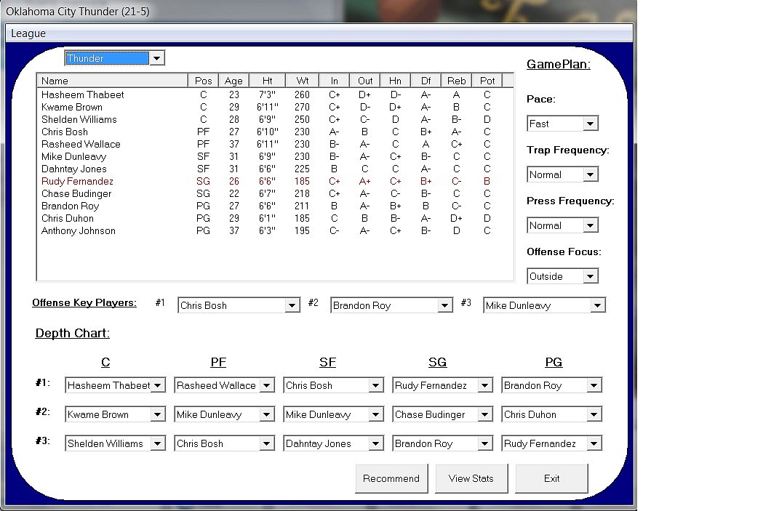Open the #2 SF dropdown, Mike Dunleavy
This screenshot has height=511, width=771.
coord(333,414)
